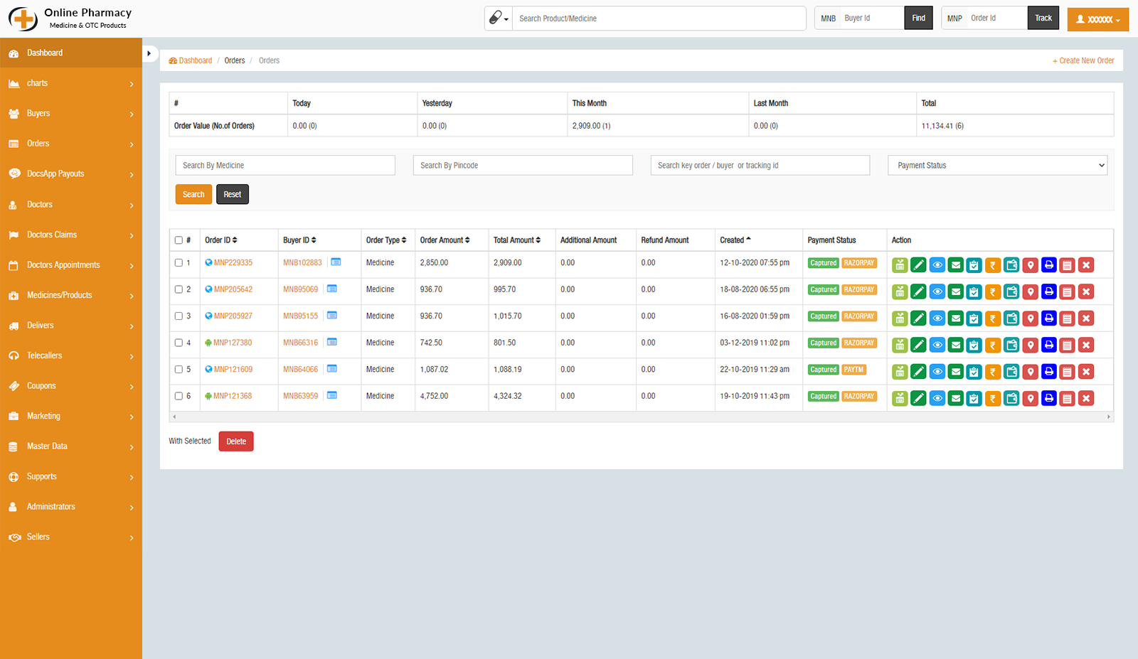Click the orange Search button
1138x659 pixels.
193,194
